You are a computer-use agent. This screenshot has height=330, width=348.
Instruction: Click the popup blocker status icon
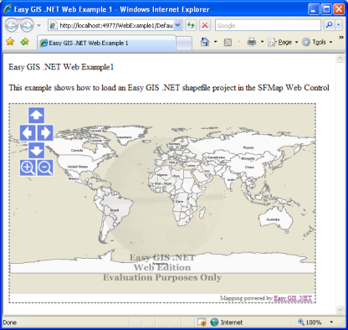click(202, 322)
